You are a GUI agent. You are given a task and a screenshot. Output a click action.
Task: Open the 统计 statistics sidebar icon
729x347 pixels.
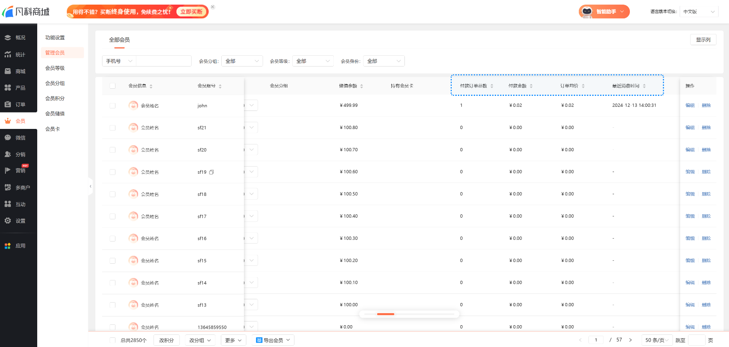tap(8, 54)
